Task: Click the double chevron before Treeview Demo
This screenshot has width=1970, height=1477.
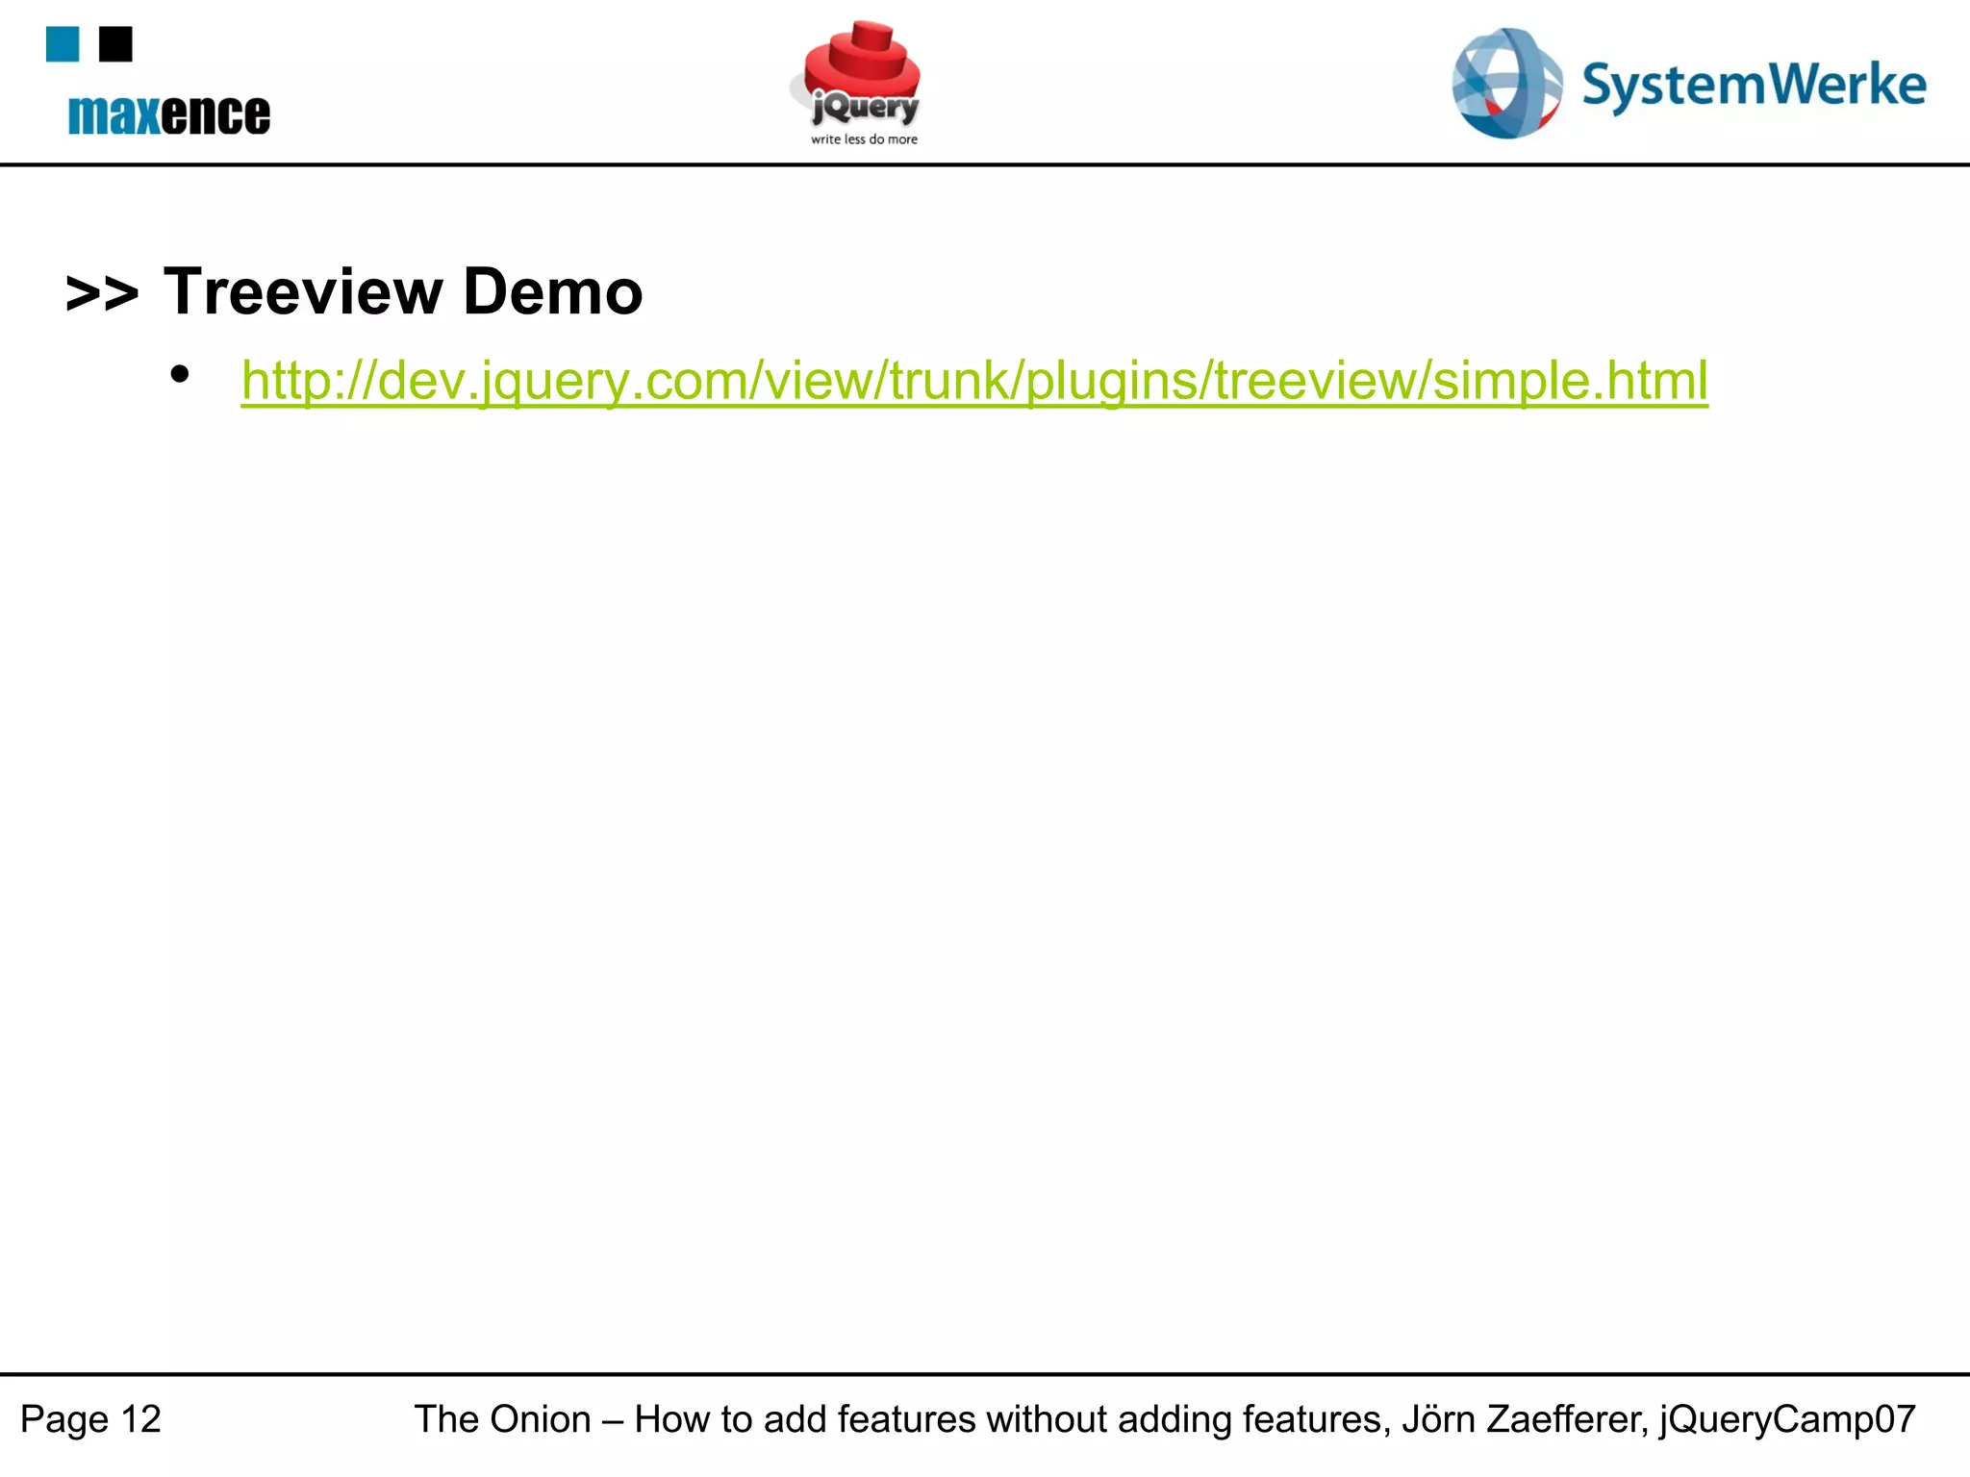Action: coord(102,292)
